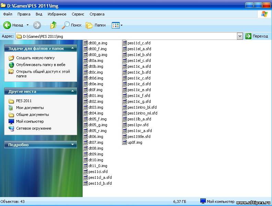Click the Forward navigation arrow icon

point(37,25)
